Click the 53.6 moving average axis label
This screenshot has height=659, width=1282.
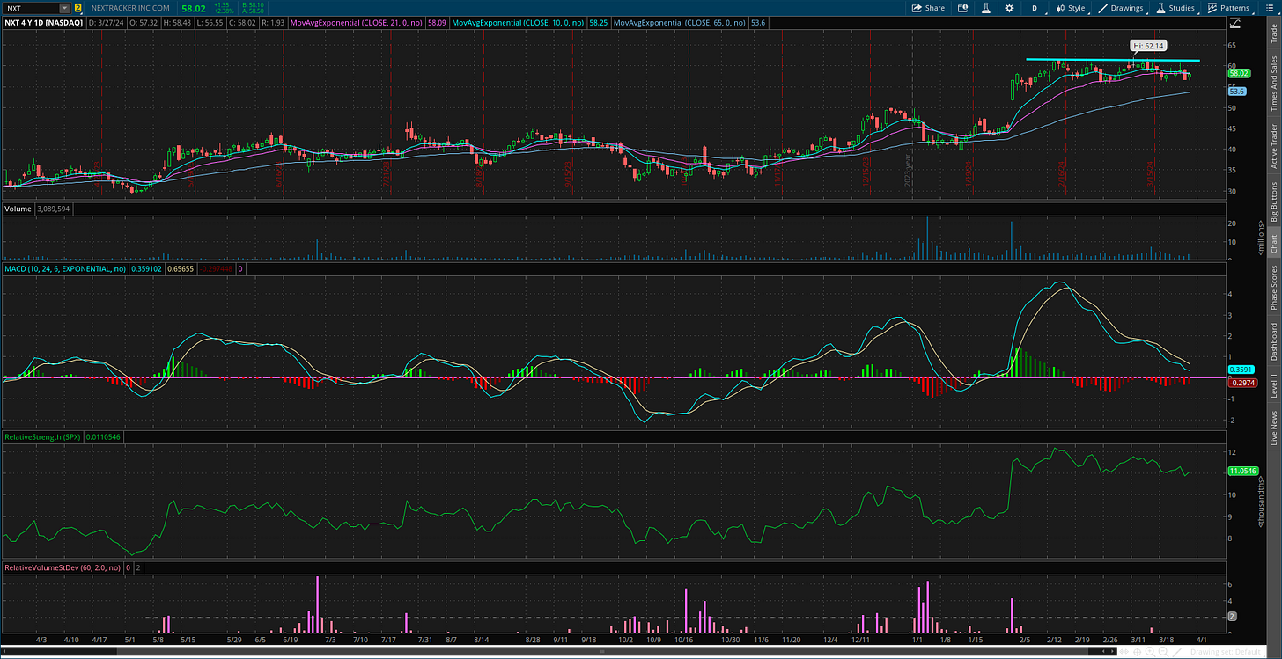click(1236, 92)
